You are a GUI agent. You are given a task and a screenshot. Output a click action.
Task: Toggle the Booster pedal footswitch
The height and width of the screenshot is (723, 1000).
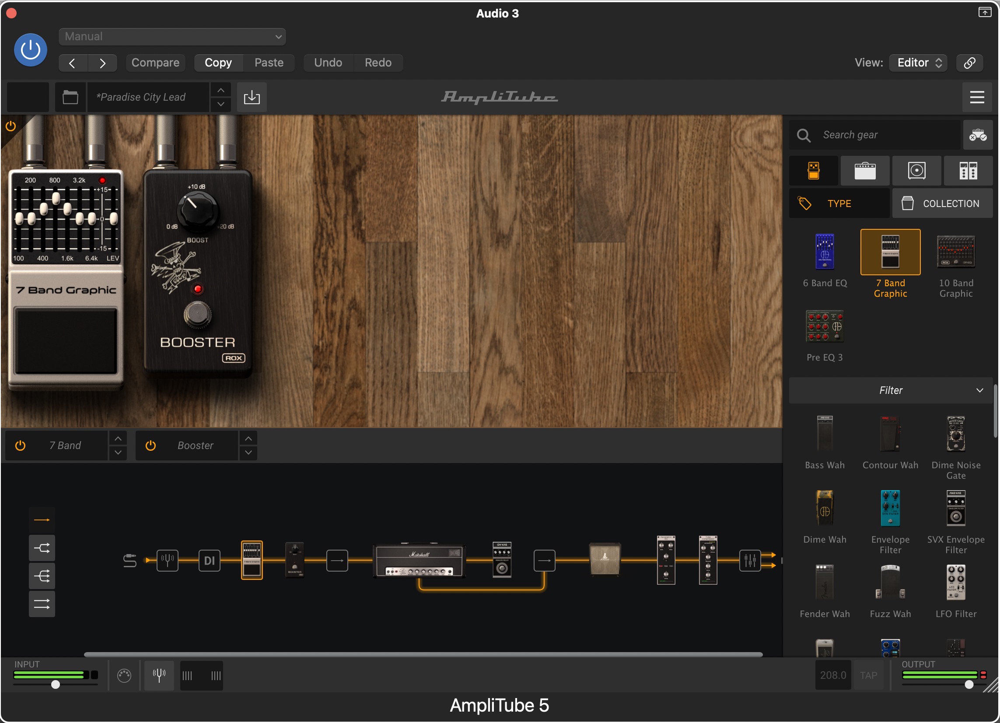pyautogui.click(x=197, y=315)
